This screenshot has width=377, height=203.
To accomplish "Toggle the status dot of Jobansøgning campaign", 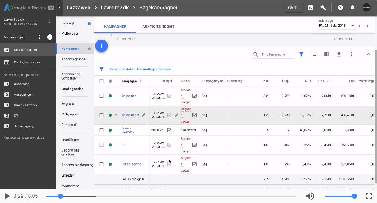I will point(110,164).
